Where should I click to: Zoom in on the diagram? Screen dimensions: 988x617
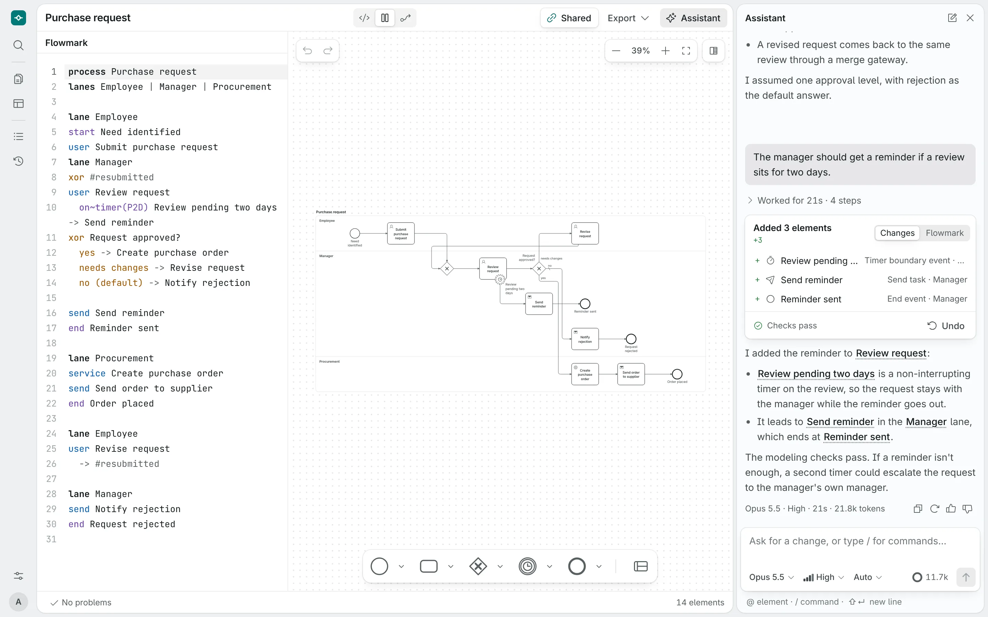pyautogui.click(x=666, y=51)
